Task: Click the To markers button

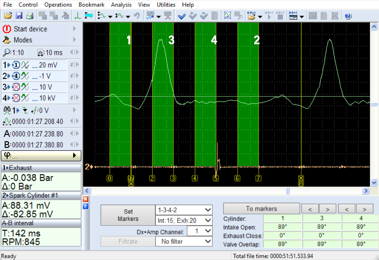Action: pos(262,209)
